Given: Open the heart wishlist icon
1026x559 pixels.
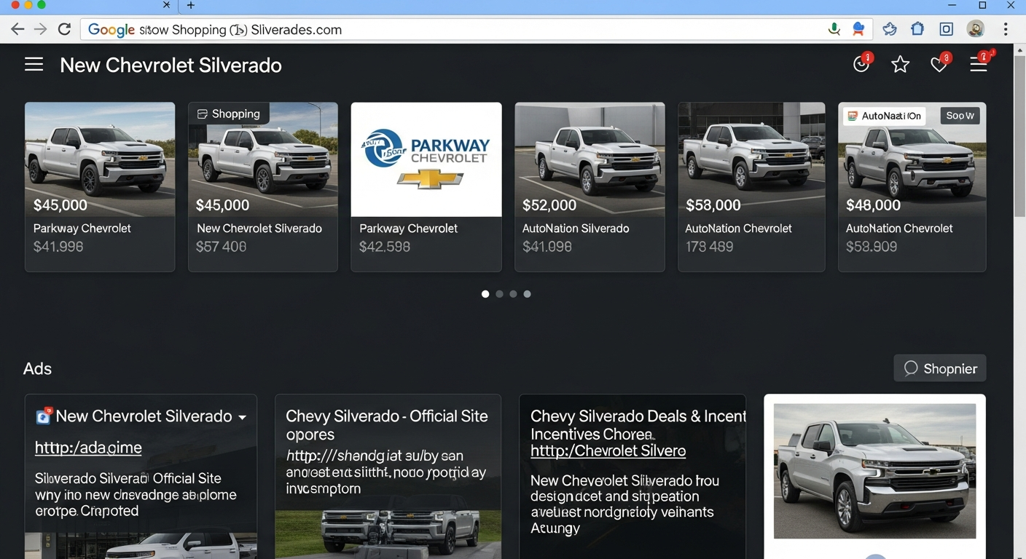Looking at the screenshot, I should (x=940, y=64).
